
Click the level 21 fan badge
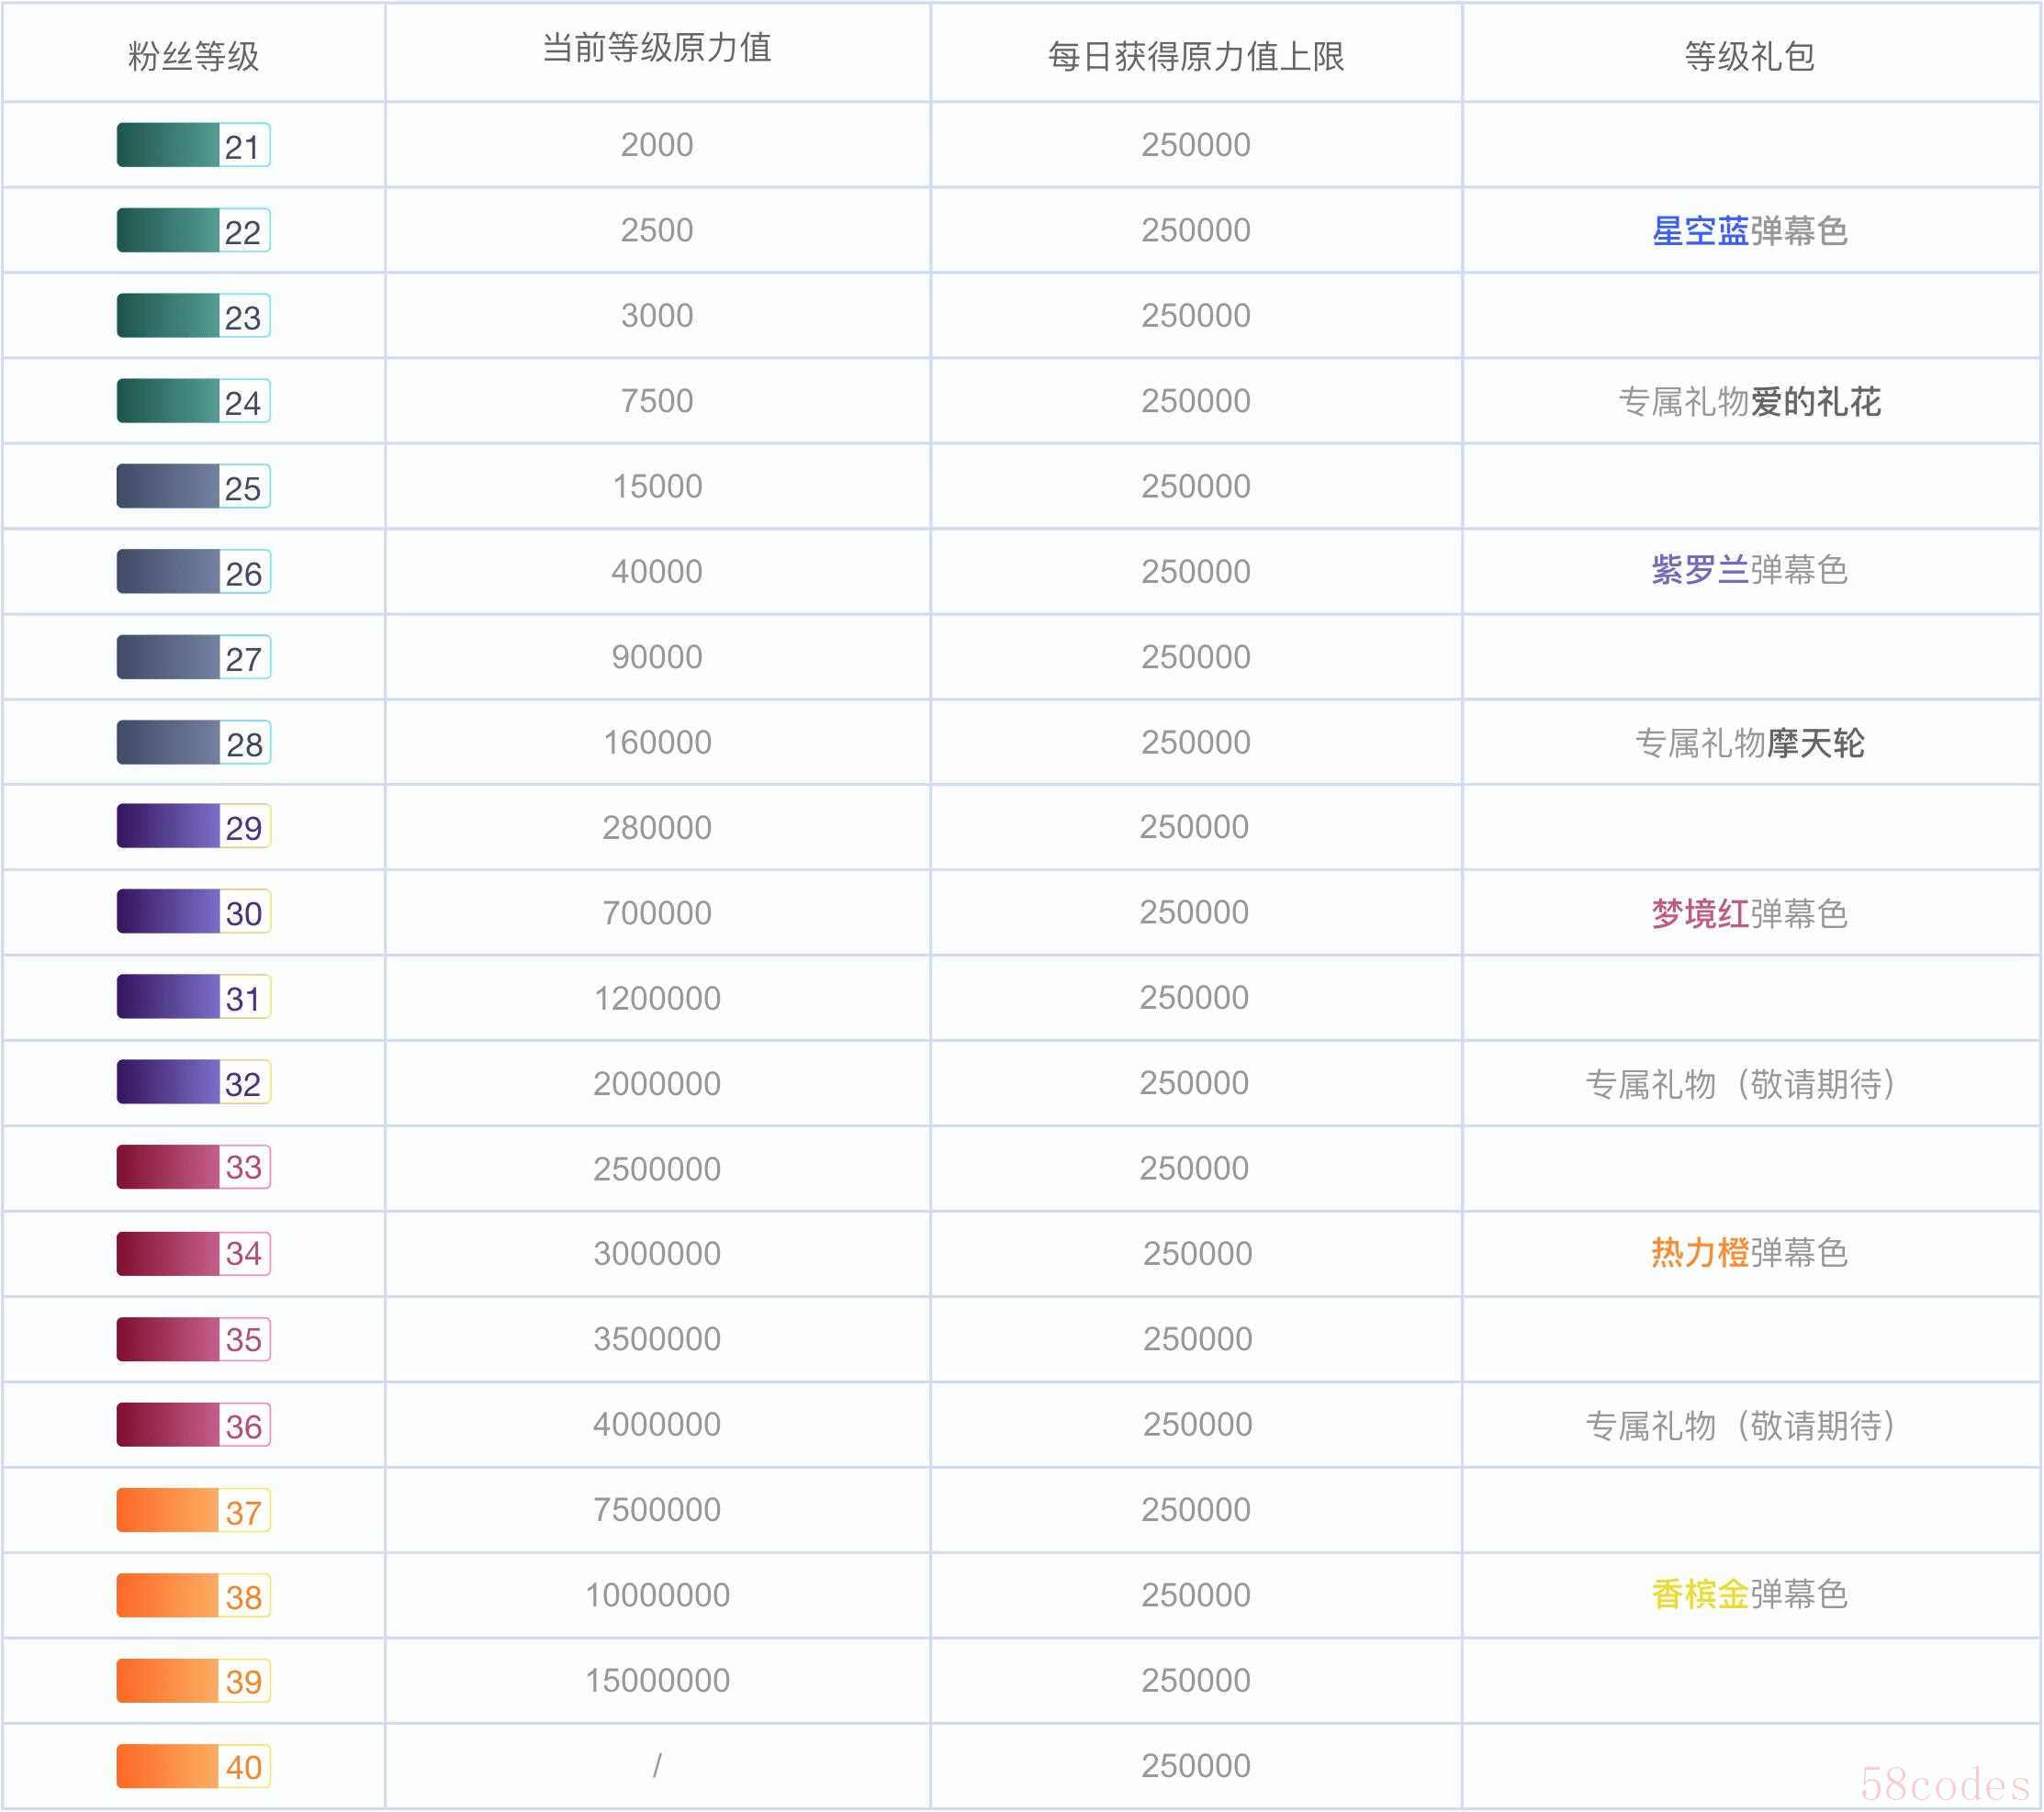[x=193, y=145]
